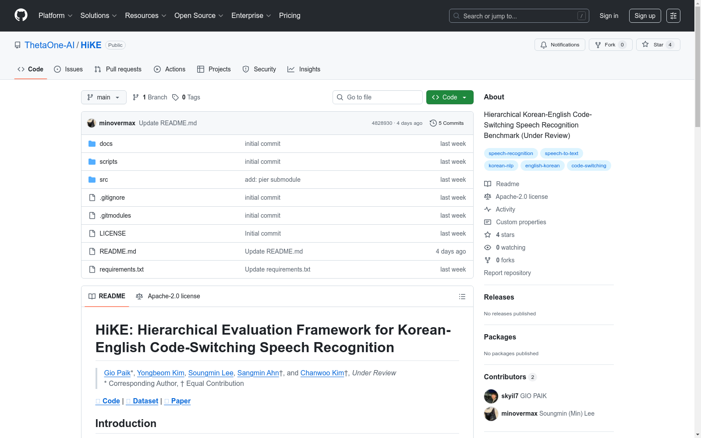The height and width of the screenshot is (438, 701).
Task: Click the src folder icon
Action: [x=92, y=180]
